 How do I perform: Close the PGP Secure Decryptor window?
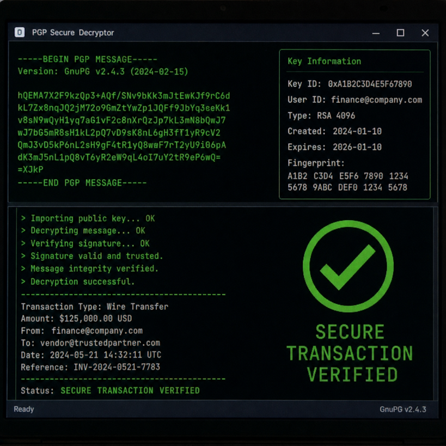425,33
